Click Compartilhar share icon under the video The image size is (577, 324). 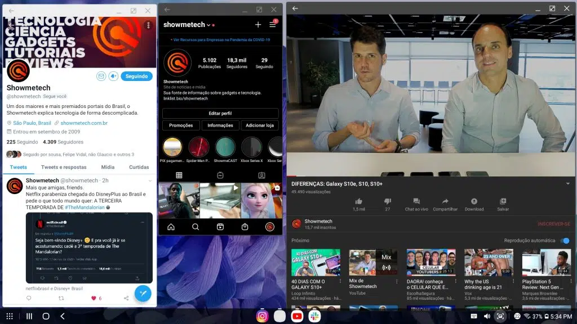tap(445, 201)
